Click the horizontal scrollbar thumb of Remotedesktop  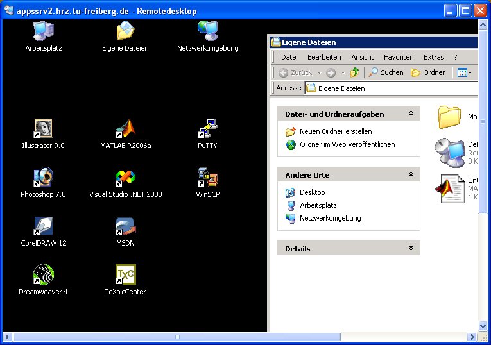pyautogui.click(x=177, y=337)
